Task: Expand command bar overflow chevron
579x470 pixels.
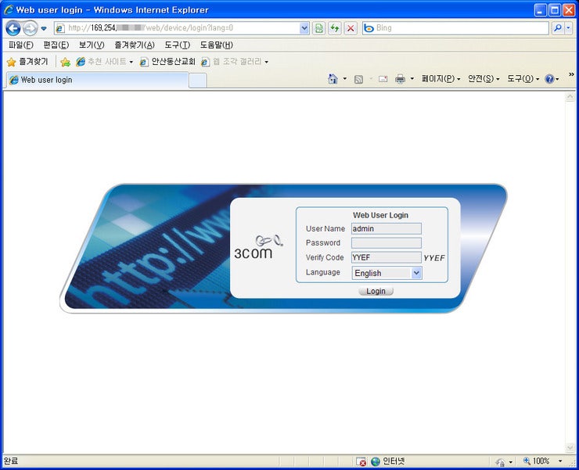Action: (x=571, y=74)
